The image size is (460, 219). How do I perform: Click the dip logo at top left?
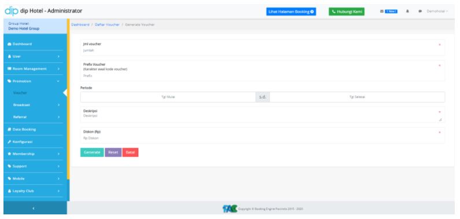[x=12, y=11]
